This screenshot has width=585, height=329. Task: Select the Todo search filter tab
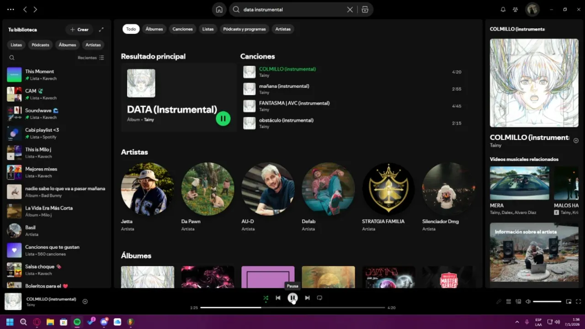(131, 29)
